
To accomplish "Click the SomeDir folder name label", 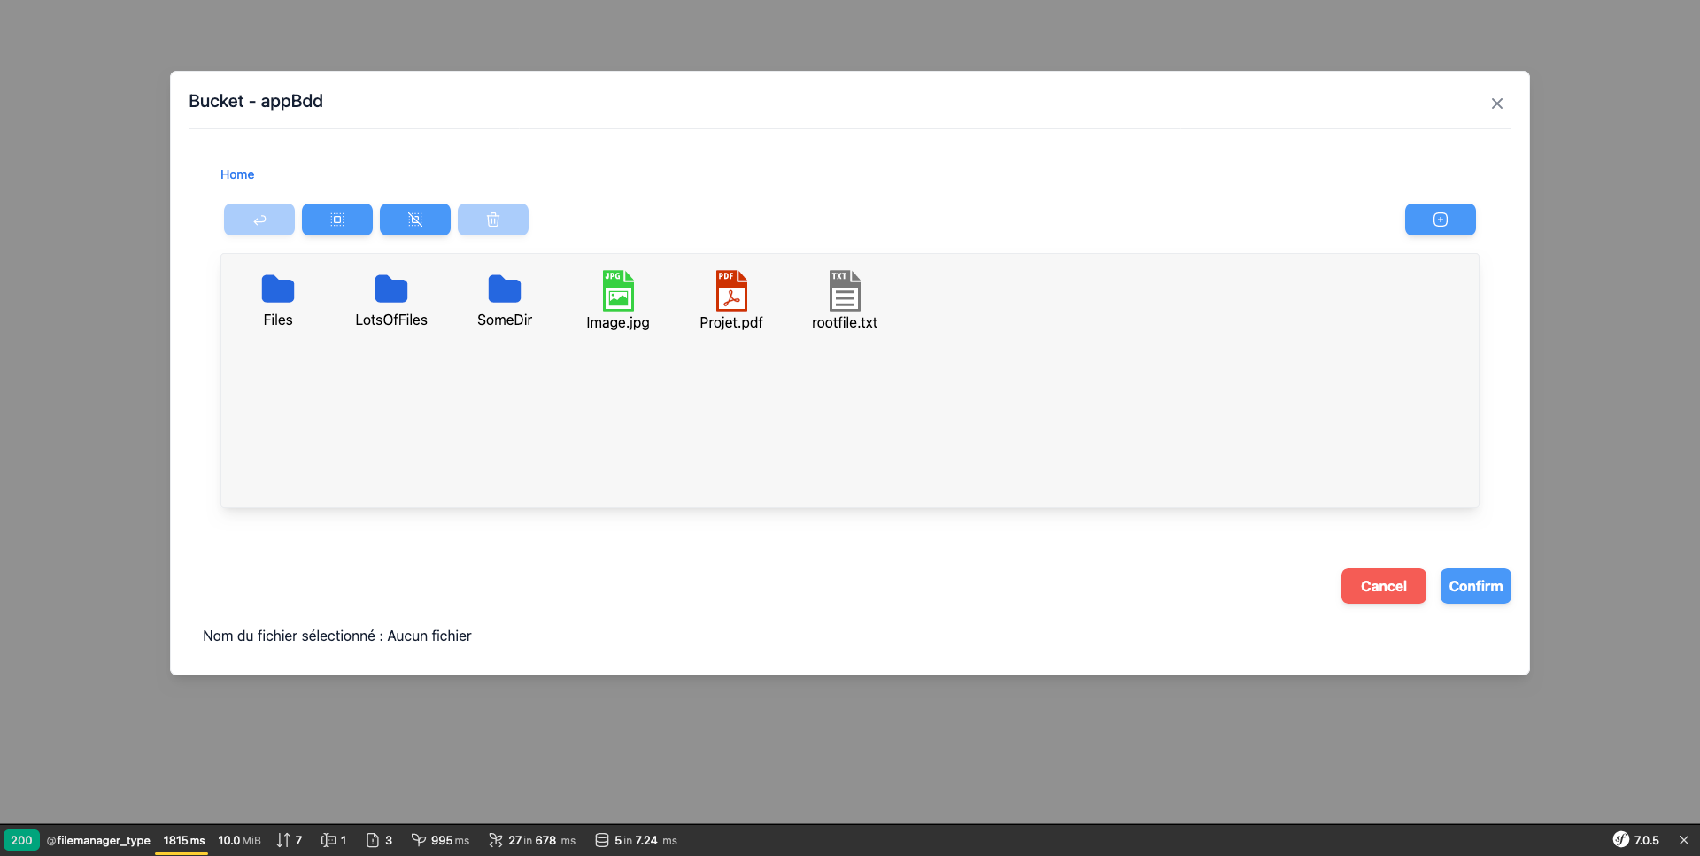I will pyautogui.click(x=505, y=320).
